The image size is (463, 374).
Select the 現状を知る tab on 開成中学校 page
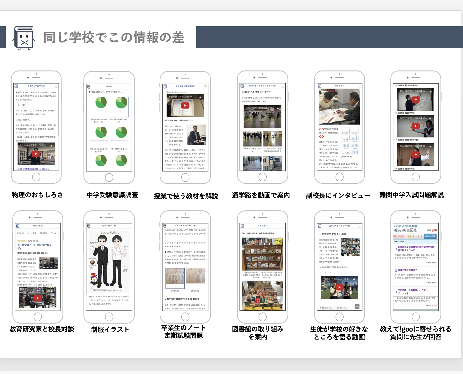[x=43, y=233]
